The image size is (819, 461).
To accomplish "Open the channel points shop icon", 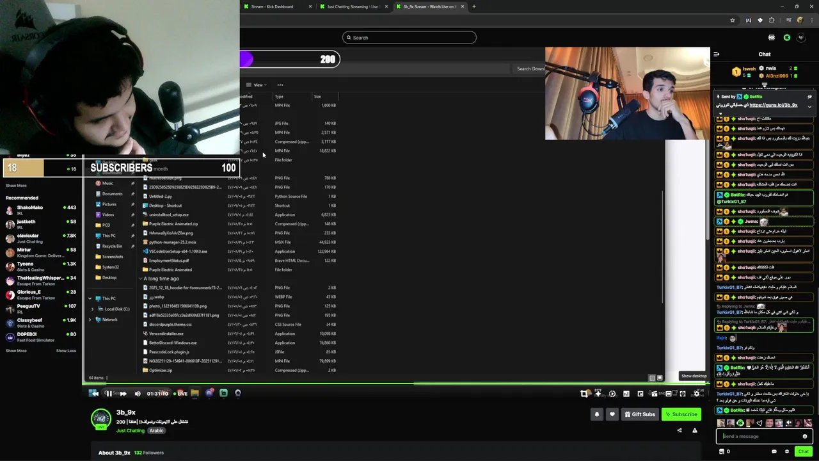I will (722, 451).
